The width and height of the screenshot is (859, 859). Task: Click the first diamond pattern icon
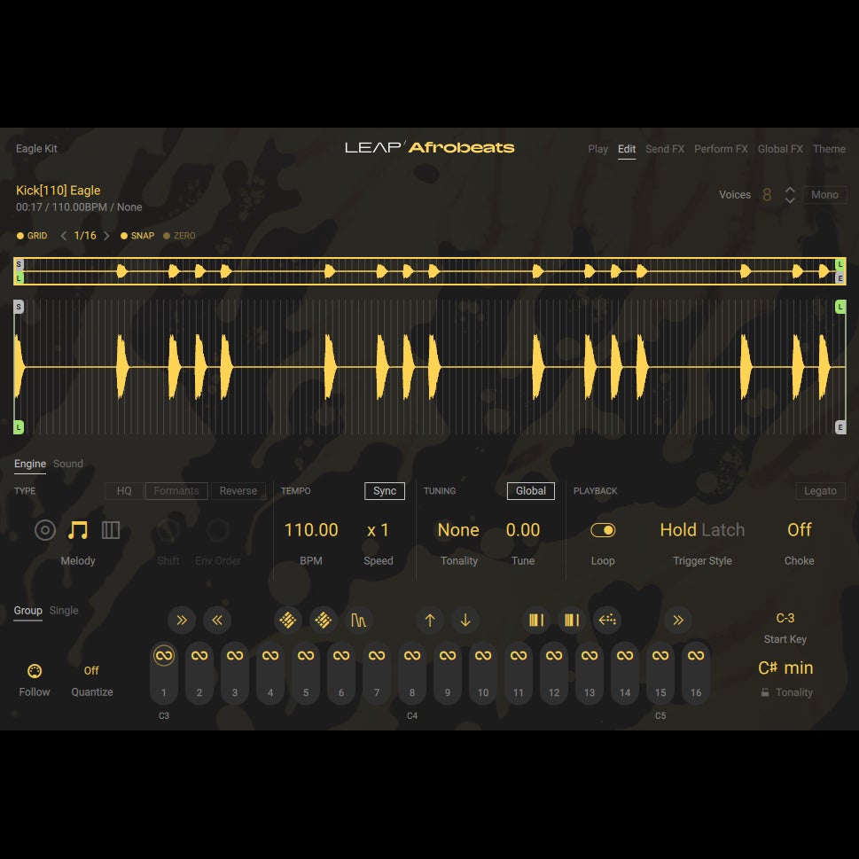point(287,621)
